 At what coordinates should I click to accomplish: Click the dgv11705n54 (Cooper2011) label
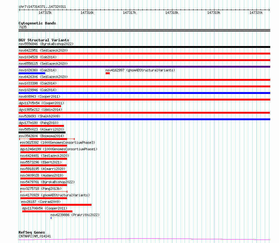[41, 103]
